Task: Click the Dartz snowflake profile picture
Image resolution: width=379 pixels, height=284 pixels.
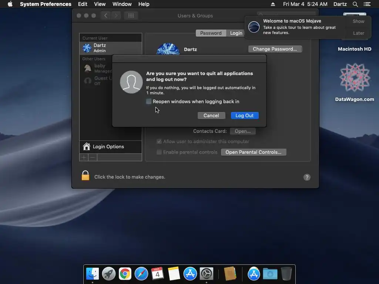Action: click(168, 49)
